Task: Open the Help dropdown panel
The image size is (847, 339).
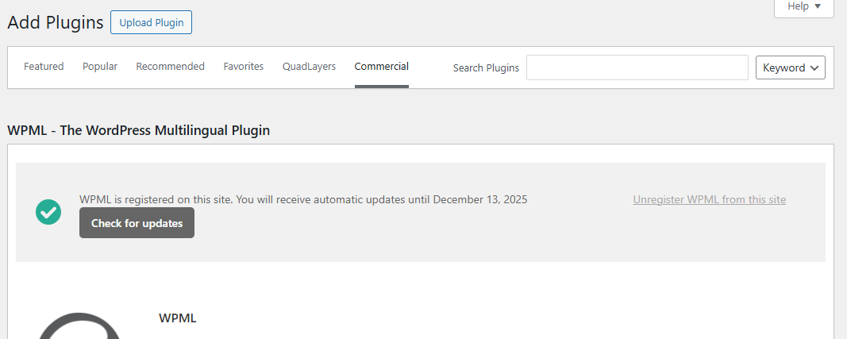Action: click(x=804, y=7)
